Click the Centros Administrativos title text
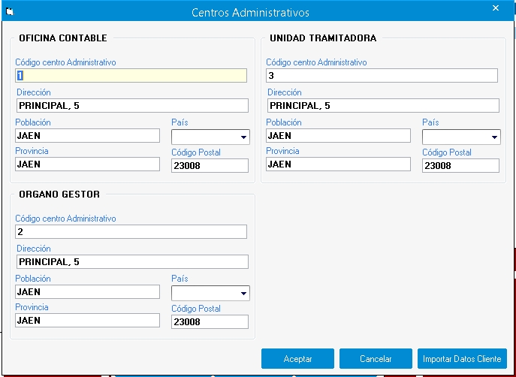Image resolution: width=516 pixels, height=377 pixels. pos(250,13)
